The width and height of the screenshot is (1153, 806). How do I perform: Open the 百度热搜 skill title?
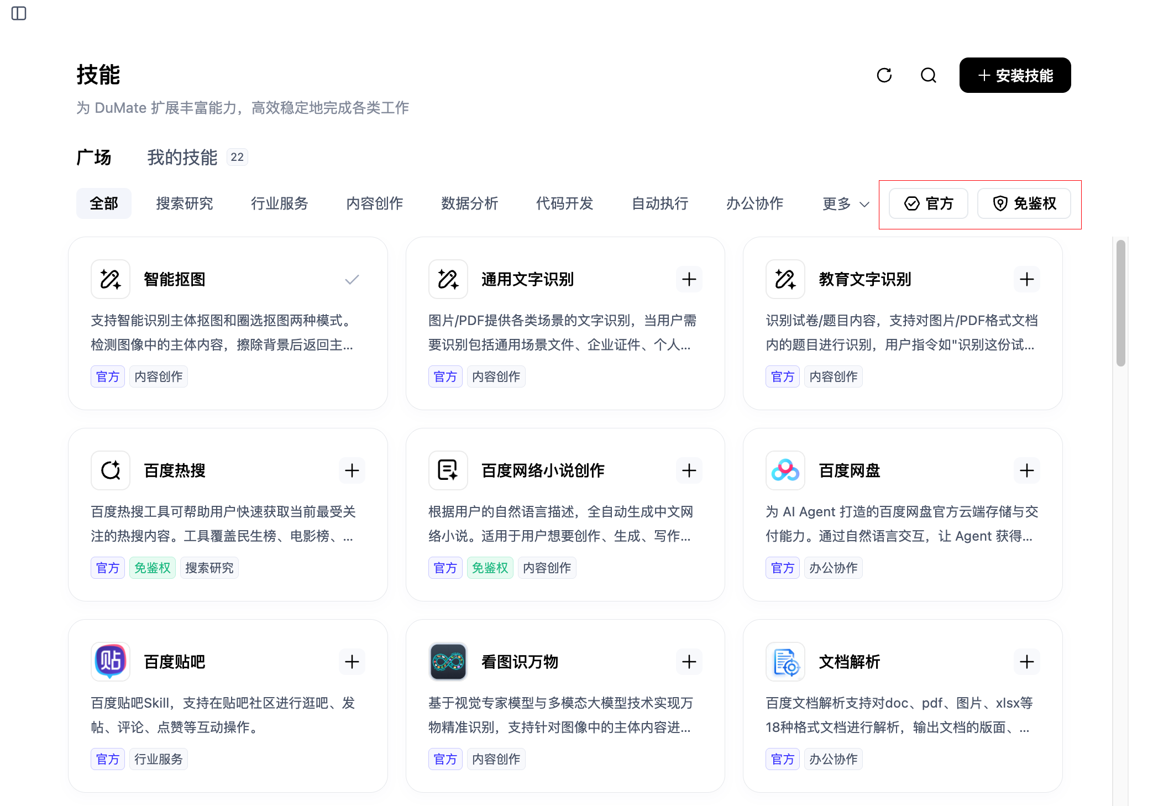(x=175, y=470)
